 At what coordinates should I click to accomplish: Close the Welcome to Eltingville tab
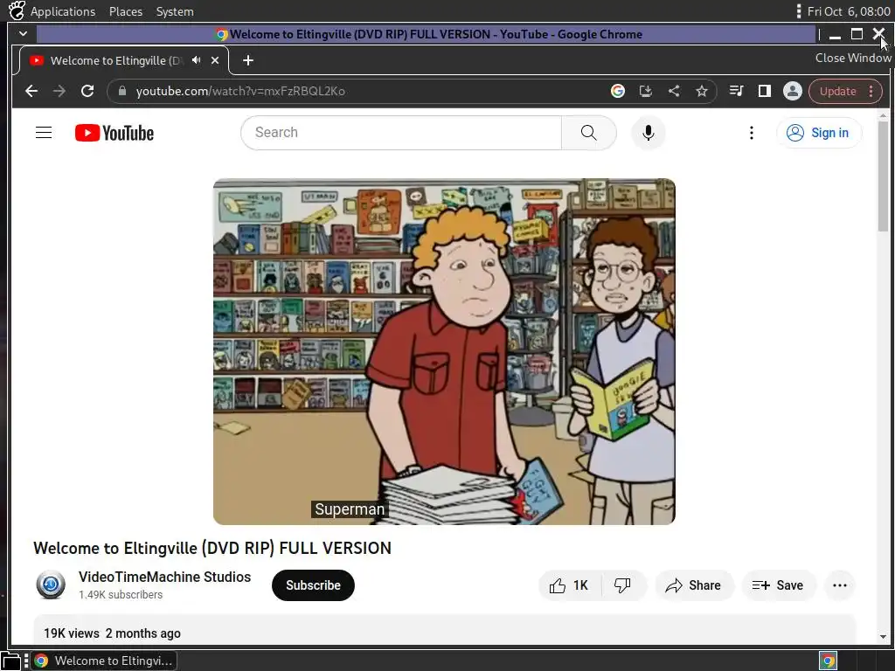[x=215, y=60]
